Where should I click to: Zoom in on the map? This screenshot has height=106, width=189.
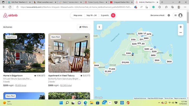[x=180, y=27]
